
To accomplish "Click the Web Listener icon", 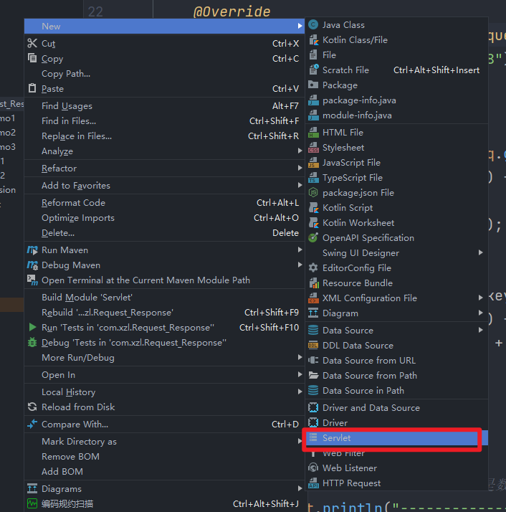I will point(313,468).
